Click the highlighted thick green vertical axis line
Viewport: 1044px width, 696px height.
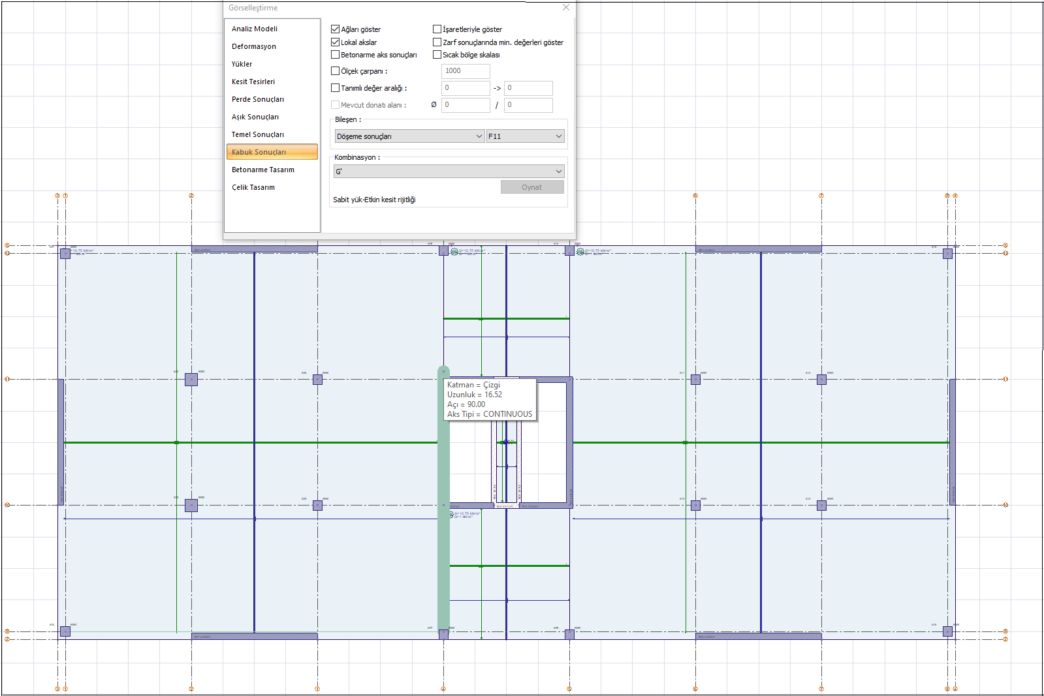pyautogui.click(x=443, y=554)
